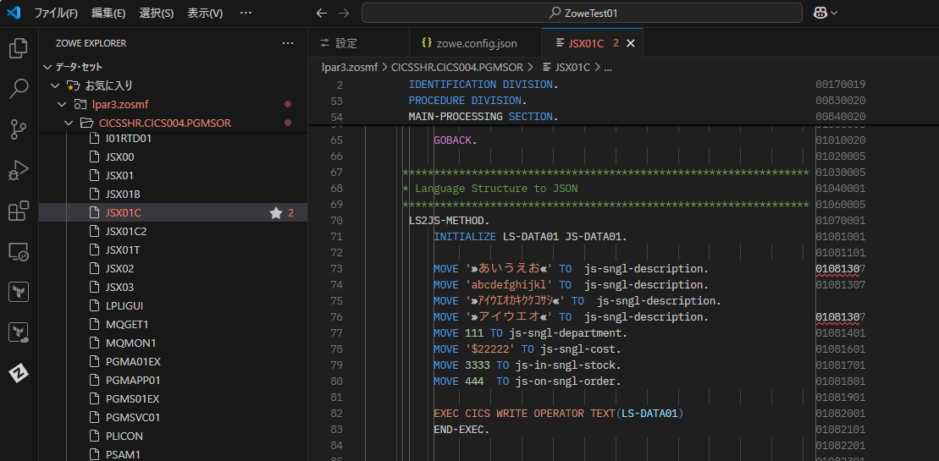Open the PGMSVC01 member in tree
939x461 pixels.
133,417
